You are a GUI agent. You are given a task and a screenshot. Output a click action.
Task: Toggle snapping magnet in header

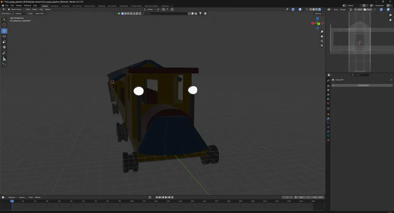[163, 10]
